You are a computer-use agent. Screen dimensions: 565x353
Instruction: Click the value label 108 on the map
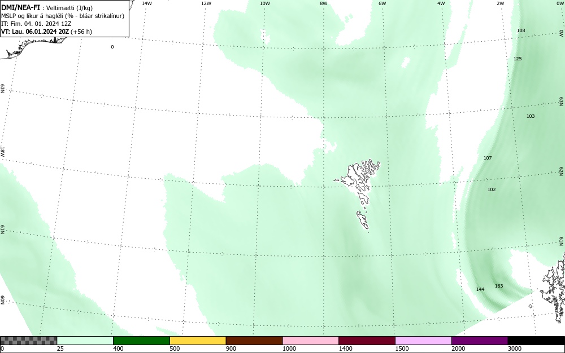click(x=521, y=30)
